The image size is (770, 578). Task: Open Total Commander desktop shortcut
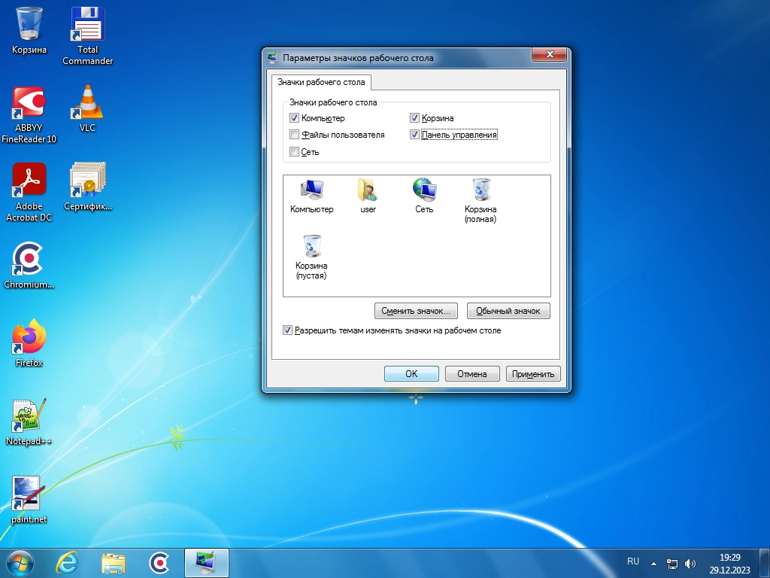pyautogui.click(x=87, y=36)
